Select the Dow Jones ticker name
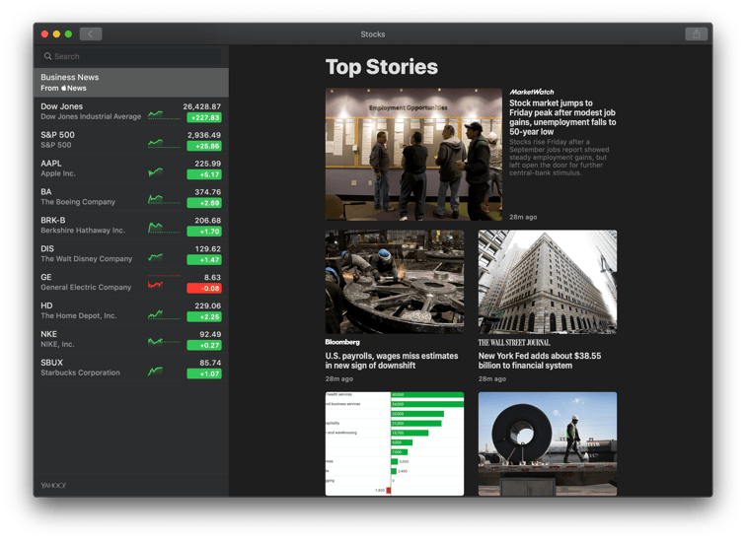 61,106
